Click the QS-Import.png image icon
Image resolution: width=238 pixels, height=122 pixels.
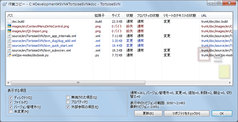click(x=9, y=31)
